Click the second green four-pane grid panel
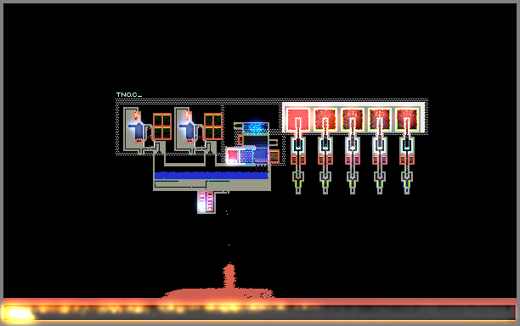 click(x=213, y=126)
